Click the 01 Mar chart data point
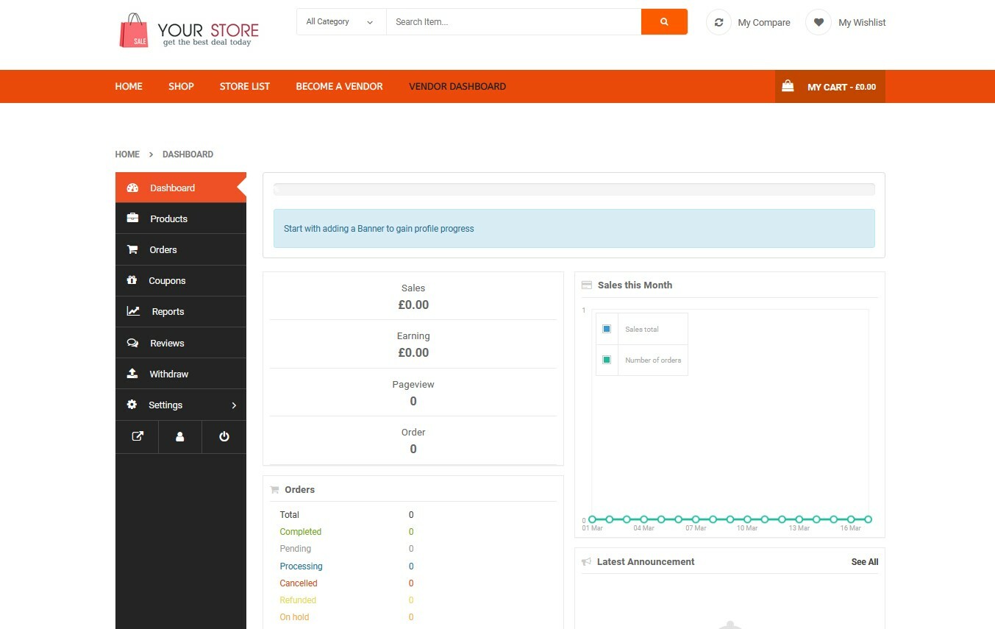The image size is (995, 629). pos(592,519)
